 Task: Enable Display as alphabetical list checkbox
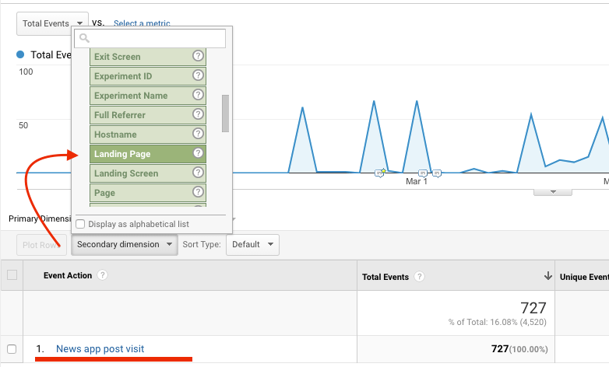tap(80, 224)
